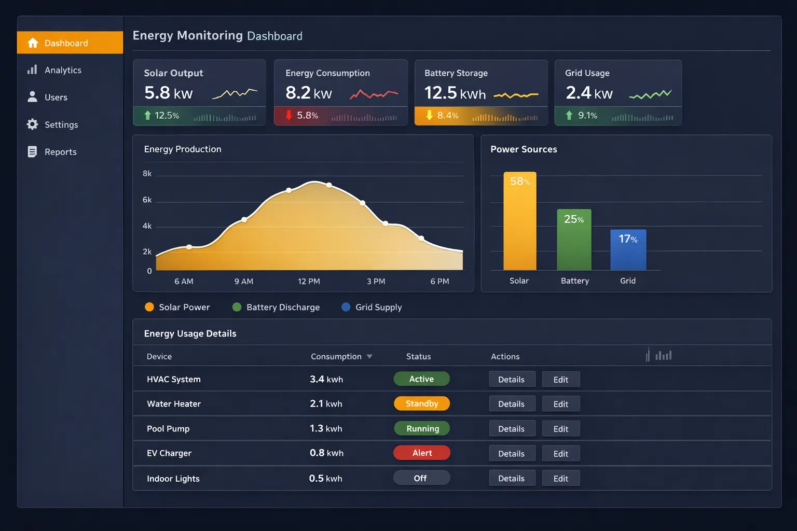Click the EV Charger device name
The height and width of the screenshot is (531, 797).
point(169,453)
